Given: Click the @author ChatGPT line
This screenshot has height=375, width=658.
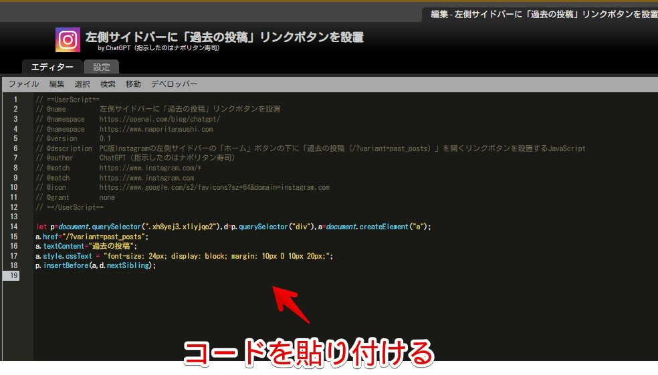Looking at the screenshot, I should (x=135, y=158).
